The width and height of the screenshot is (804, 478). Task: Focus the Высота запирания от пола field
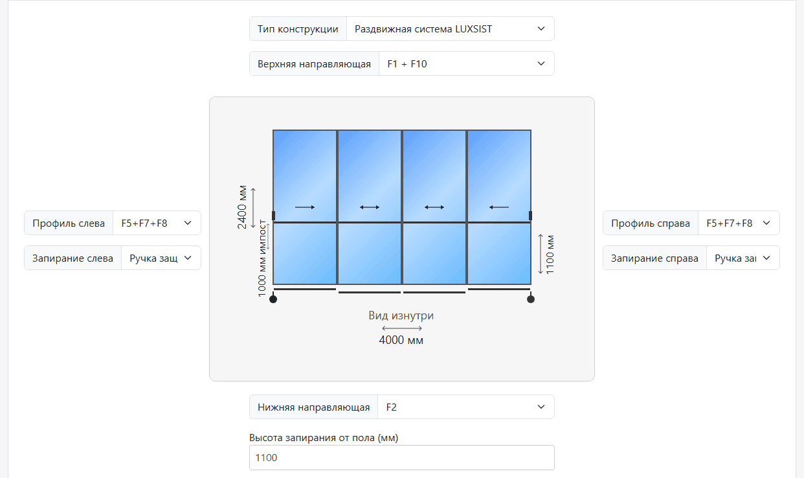402,458
